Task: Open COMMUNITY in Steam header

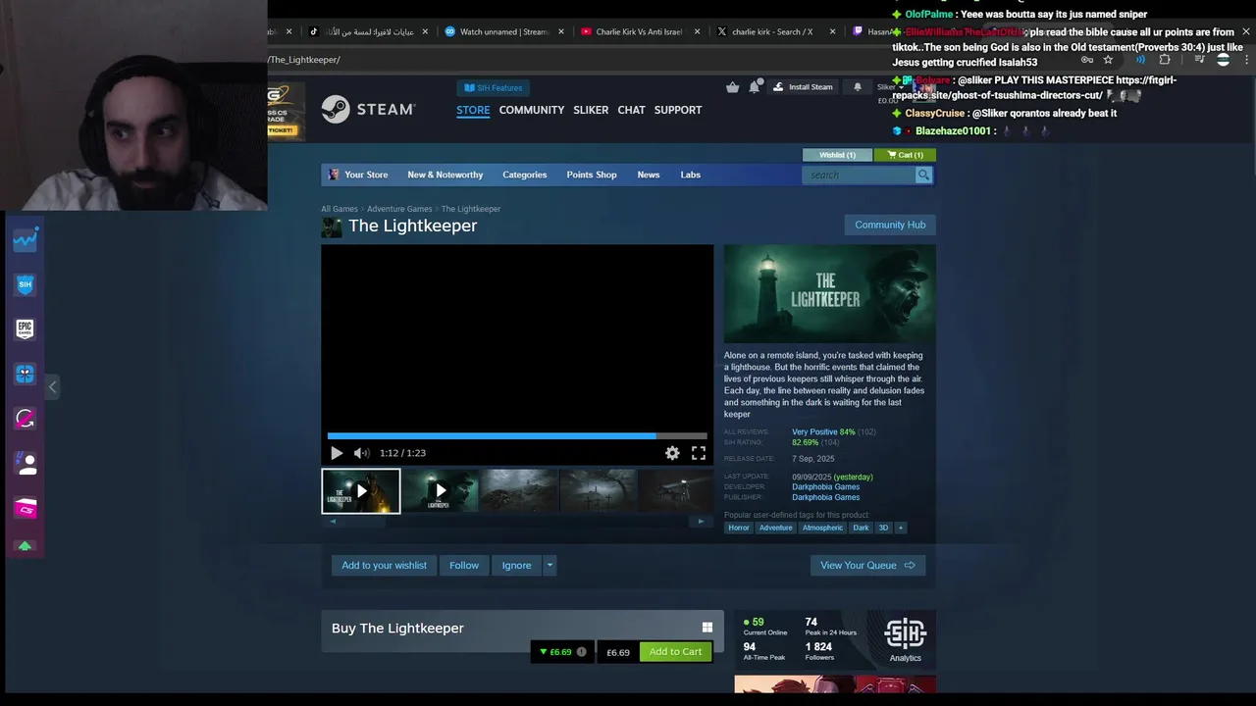Action: 531,110
